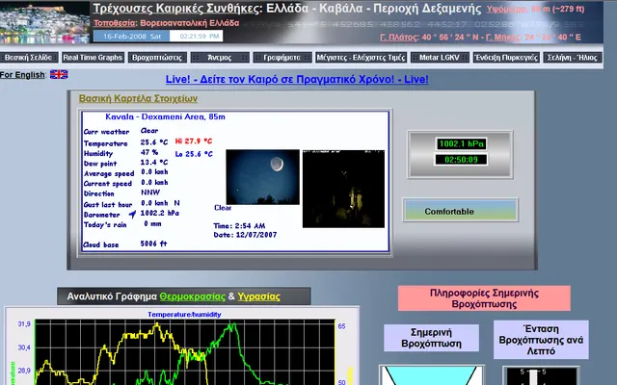Click the Lo 25.6 °C value
The width and height of the screenshot is (617, 385).
[194, 154]
